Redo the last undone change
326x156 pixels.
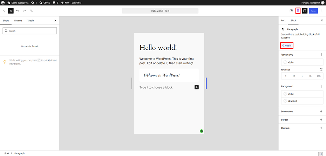coord(24,11)
